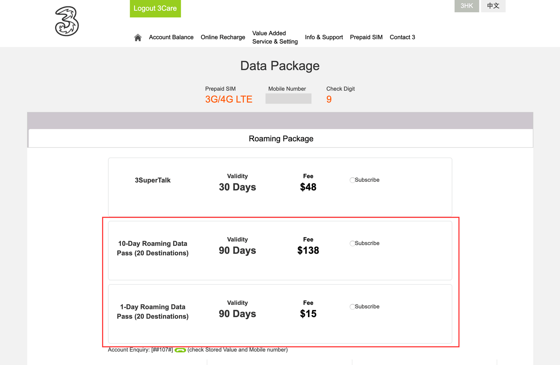
Task: Switch to the 3HK language button
Action: 467,6
